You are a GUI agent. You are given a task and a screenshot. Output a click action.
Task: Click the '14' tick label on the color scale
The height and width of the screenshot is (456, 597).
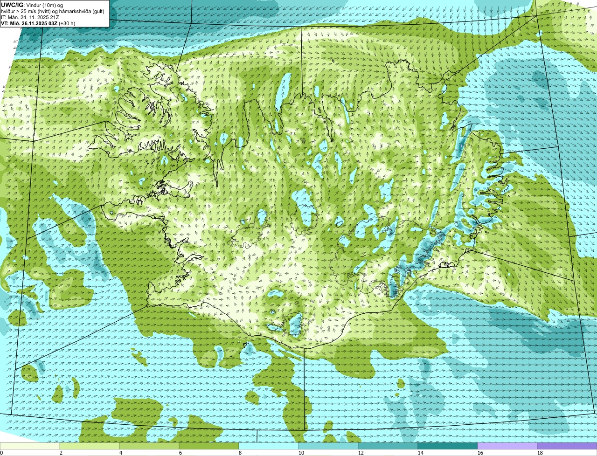[x=421, y=453]
